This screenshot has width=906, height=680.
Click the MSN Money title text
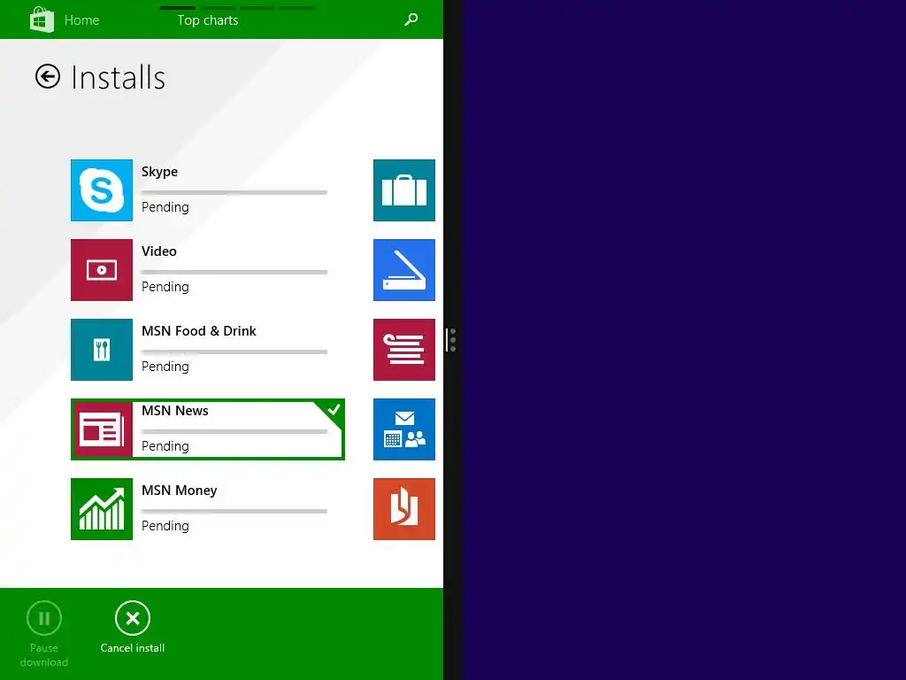tap(179, 491)
